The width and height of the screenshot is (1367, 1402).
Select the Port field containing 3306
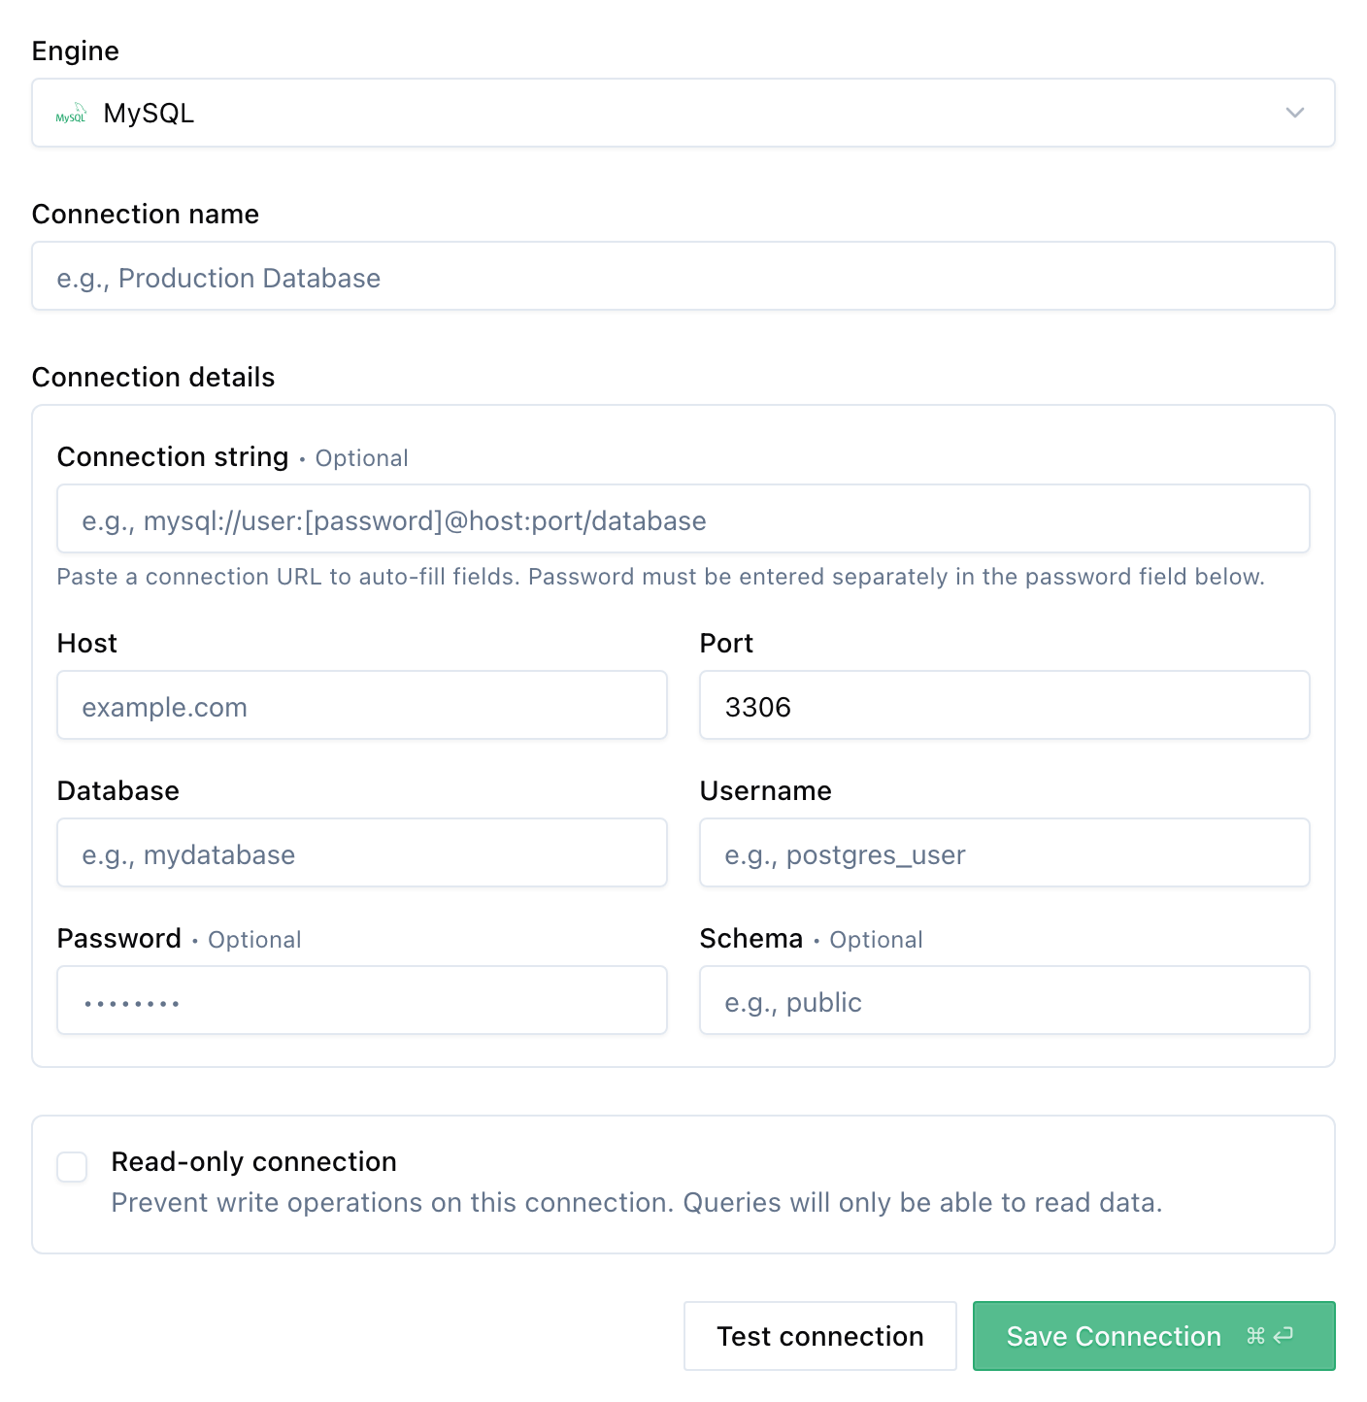(1004, 705)
